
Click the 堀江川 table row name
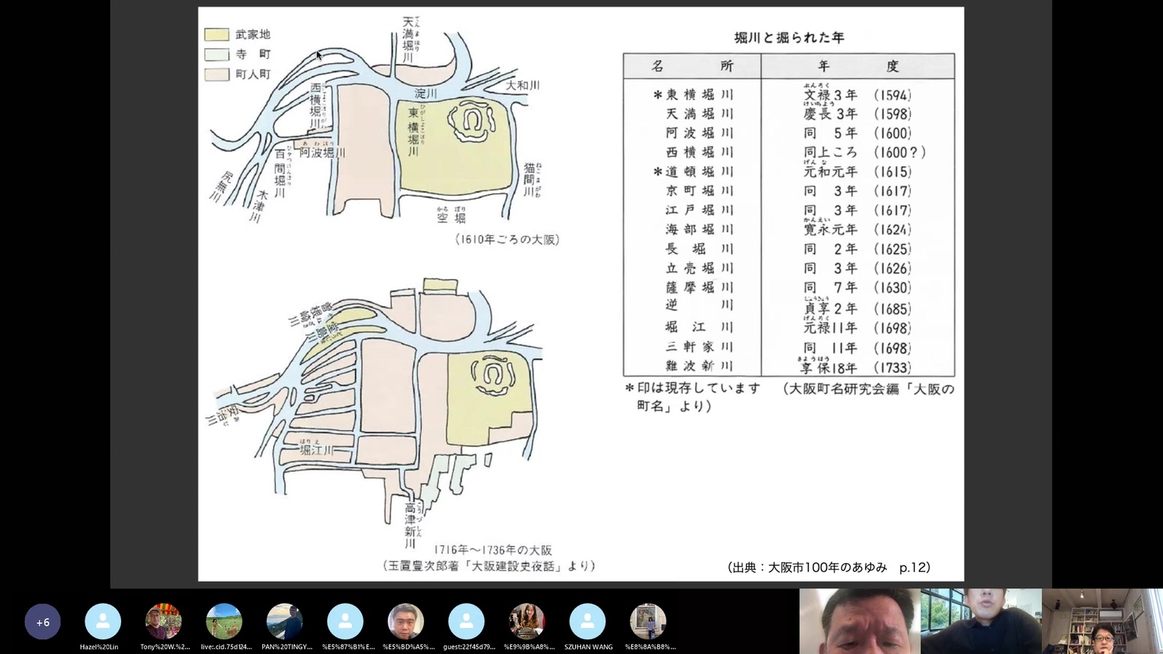point(700,328)
